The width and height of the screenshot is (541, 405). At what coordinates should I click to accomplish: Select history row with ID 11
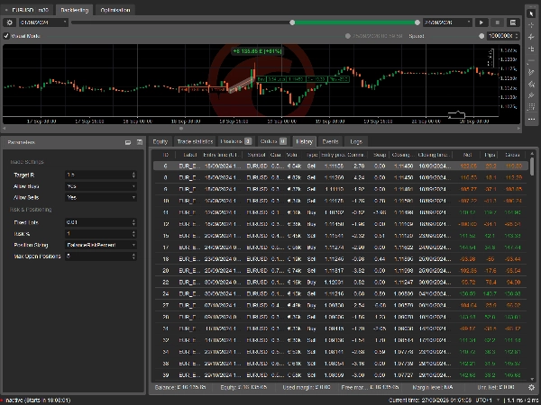coord(341,212)
